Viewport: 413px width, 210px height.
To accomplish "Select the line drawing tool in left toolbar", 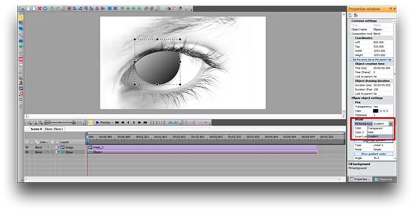I will pyautogui.click(x=21, y=35).
